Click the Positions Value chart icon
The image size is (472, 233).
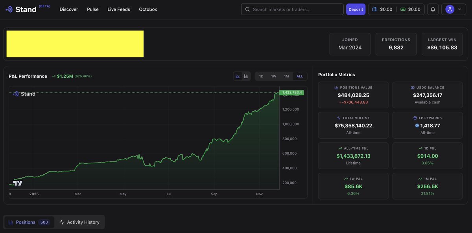[x=336, y=88]
